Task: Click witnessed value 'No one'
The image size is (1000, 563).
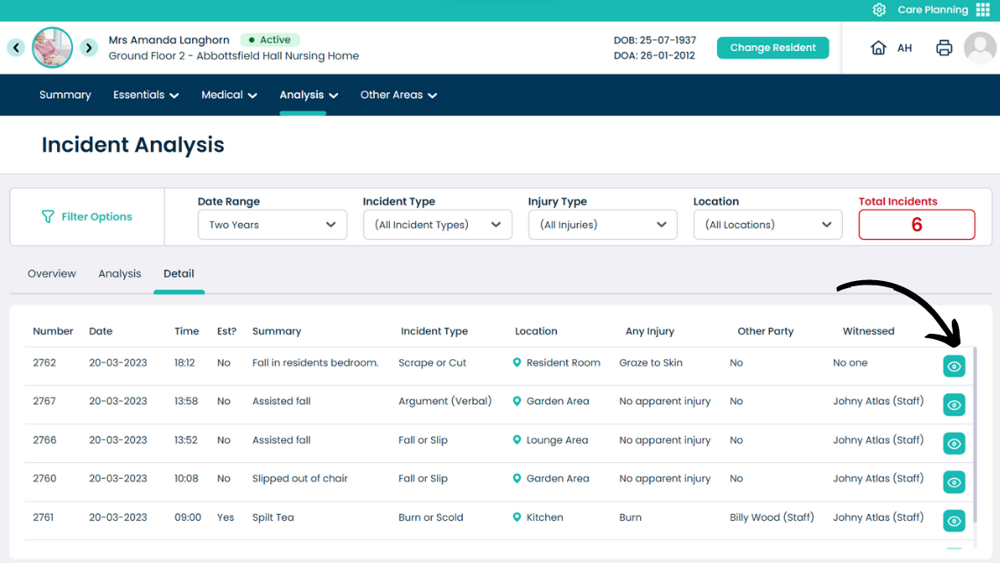Action: 850,363
